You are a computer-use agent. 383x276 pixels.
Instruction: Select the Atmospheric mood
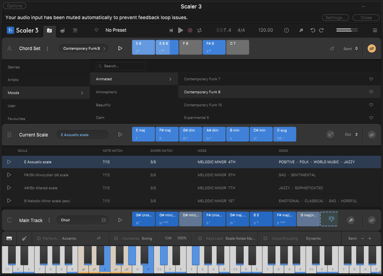(x=134, y=92)
